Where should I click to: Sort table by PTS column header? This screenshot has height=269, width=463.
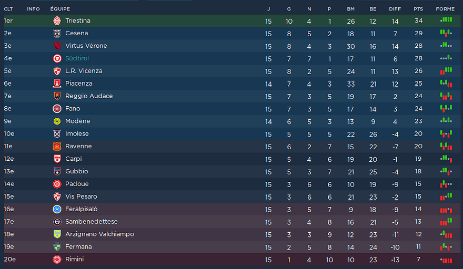[418, 9]
